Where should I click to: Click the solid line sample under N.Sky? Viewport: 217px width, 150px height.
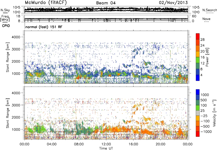point(5,13)
